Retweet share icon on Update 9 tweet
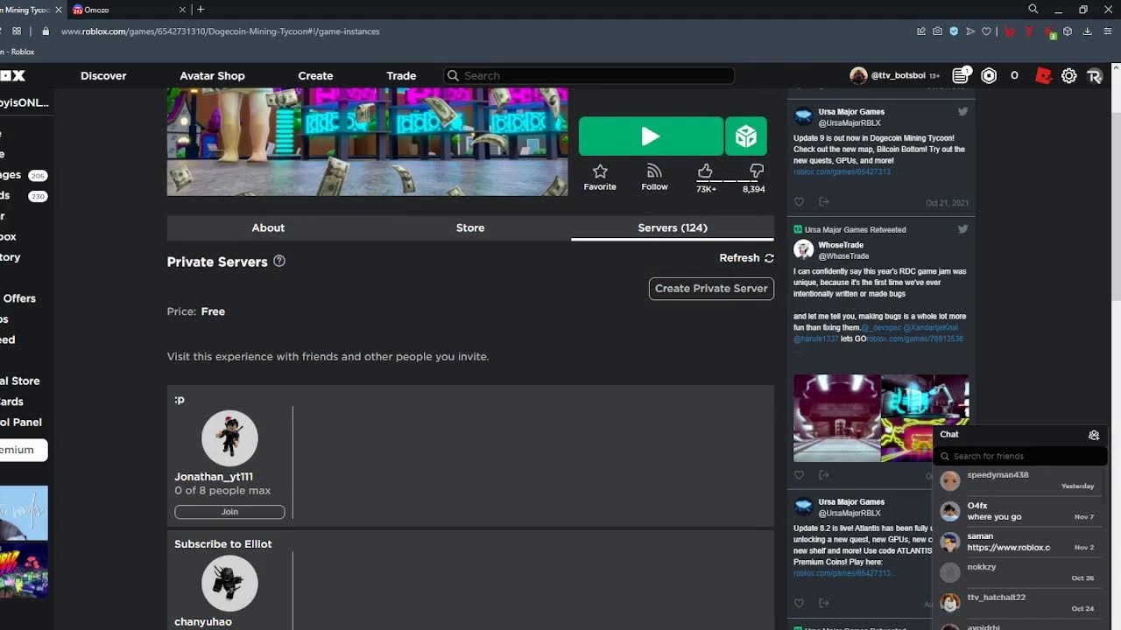1121x630 pixels. pyautogui.click(x=824, y=202)
